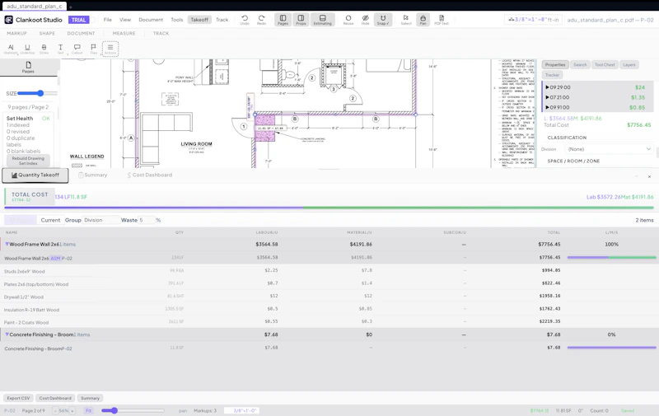Open the Tracker panel tab
This screenshot has height=416, width=659.
pyautogui.click(x=552, y=75)
